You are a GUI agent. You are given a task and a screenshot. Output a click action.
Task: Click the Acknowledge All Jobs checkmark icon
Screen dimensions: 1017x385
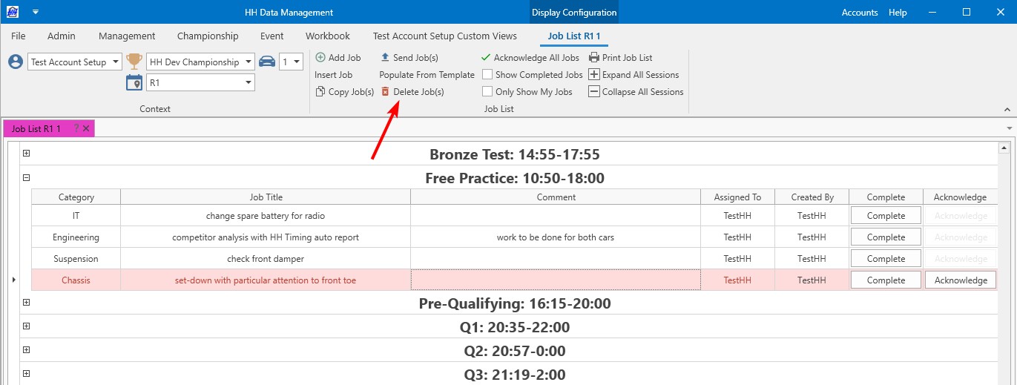coord(486,58)
